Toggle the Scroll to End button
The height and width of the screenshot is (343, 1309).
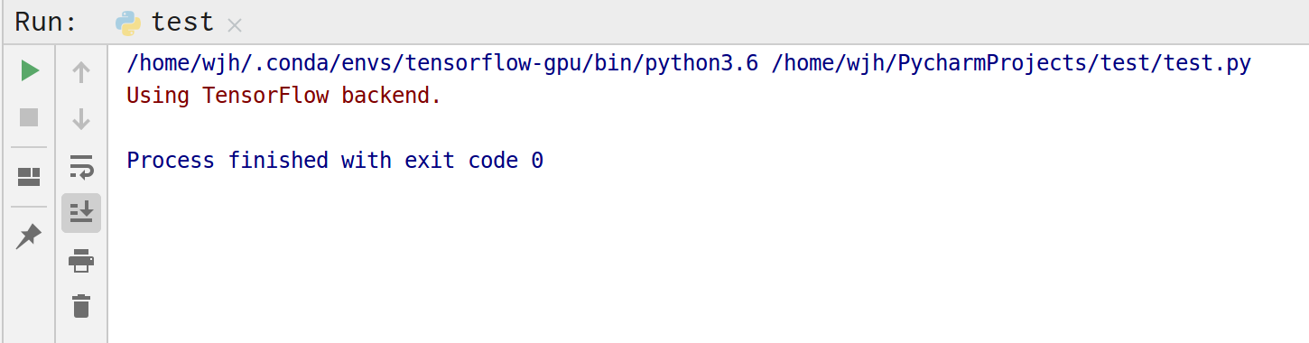pyautogui.click(x=81, y=213)
